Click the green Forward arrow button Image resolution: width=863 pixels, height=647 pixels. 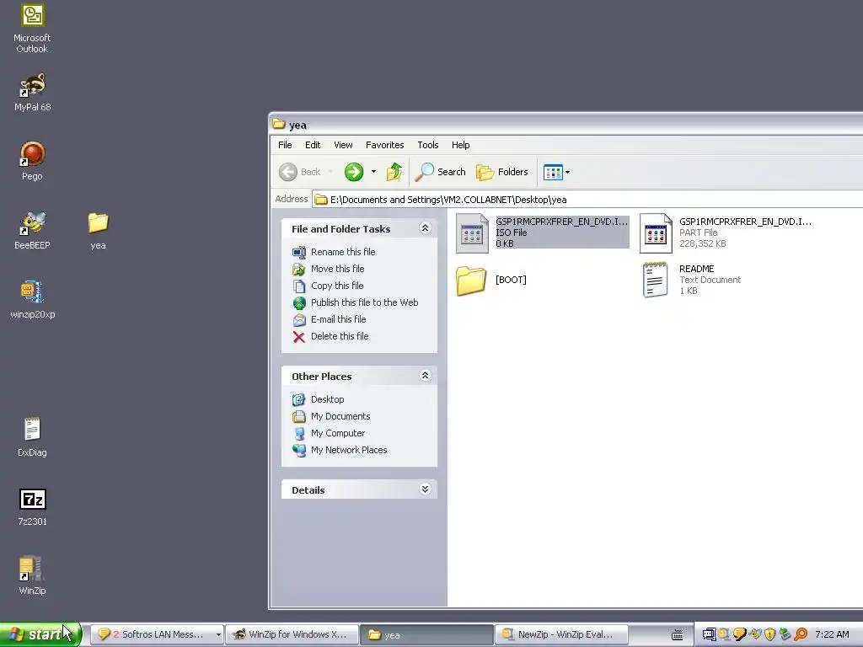click(x=354, y=172)
